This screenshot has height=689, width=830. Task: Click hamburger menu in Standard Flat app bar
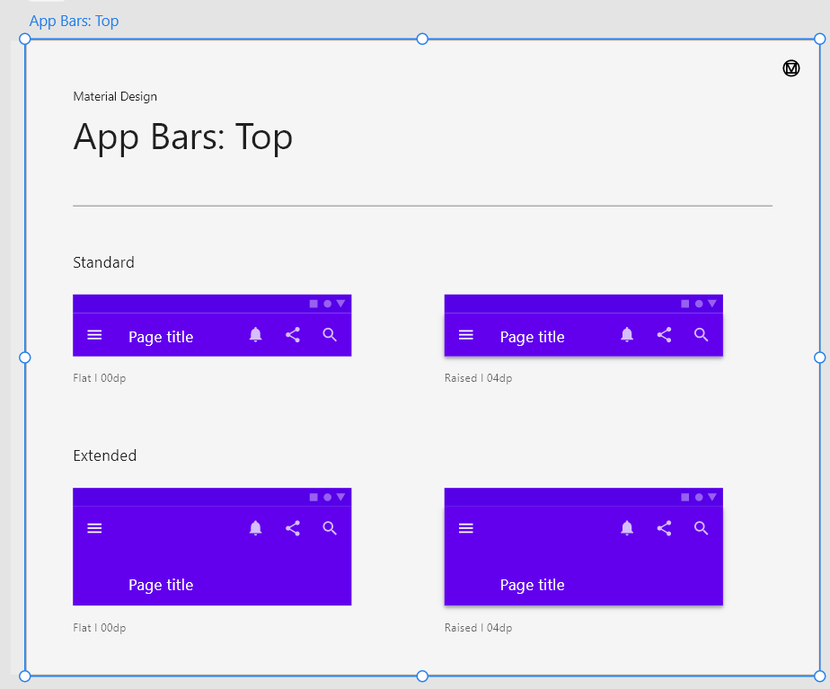tap(94, 335)
